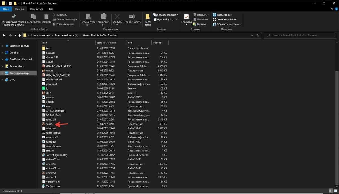Viewport: 339px width, 194px height.
Task: Select the VseTop.com shortcut file
Action: click(53, 186)
